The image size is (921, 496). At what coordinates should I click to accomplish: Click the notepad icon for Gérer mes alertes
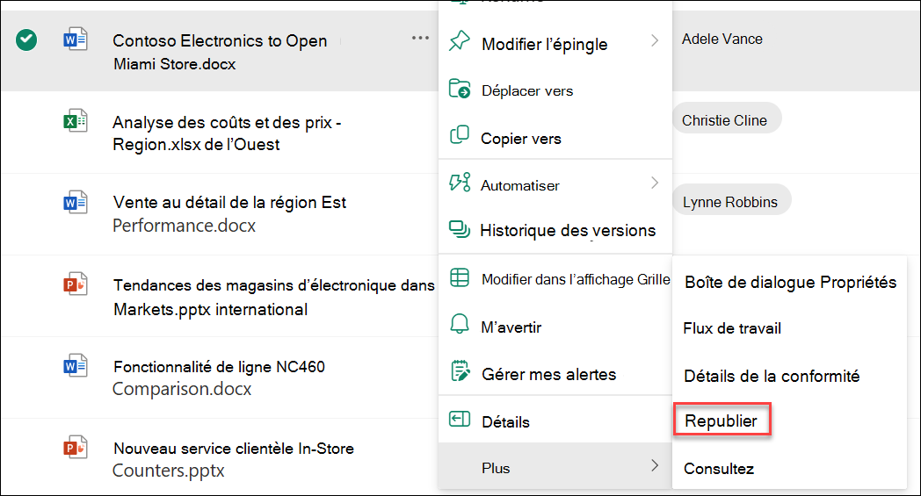coord(460,371)
